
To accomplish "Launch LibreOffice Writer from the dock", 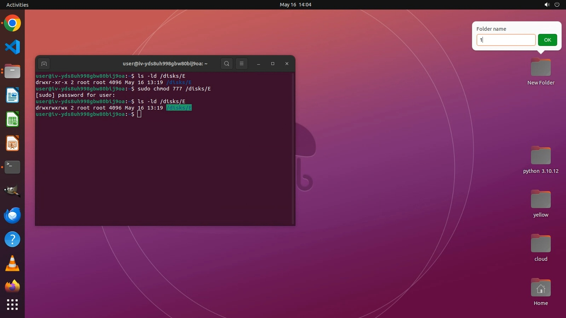I will [12, 95].
